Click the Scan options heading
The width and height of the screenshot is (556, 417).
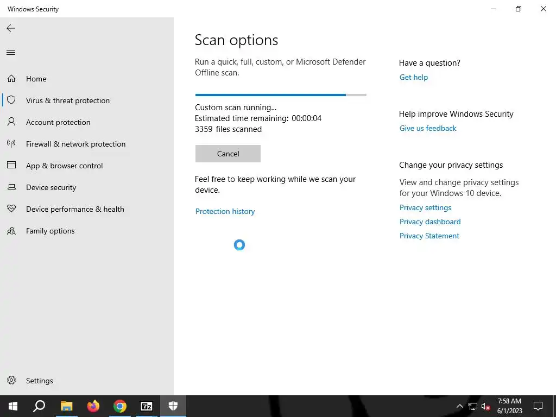point(237,40)
